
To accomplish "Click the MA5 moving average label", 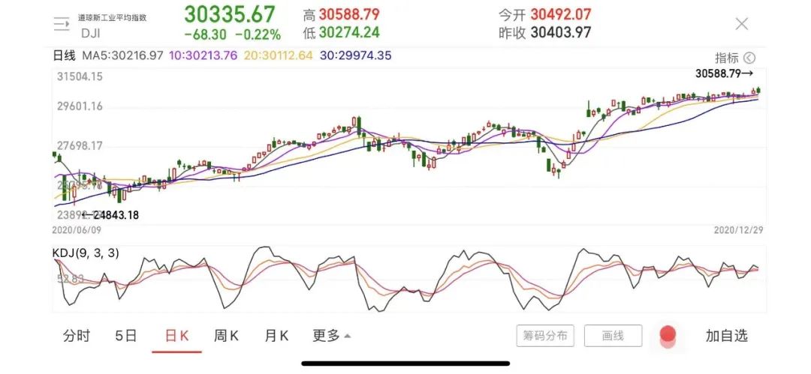I will point(123,55).
